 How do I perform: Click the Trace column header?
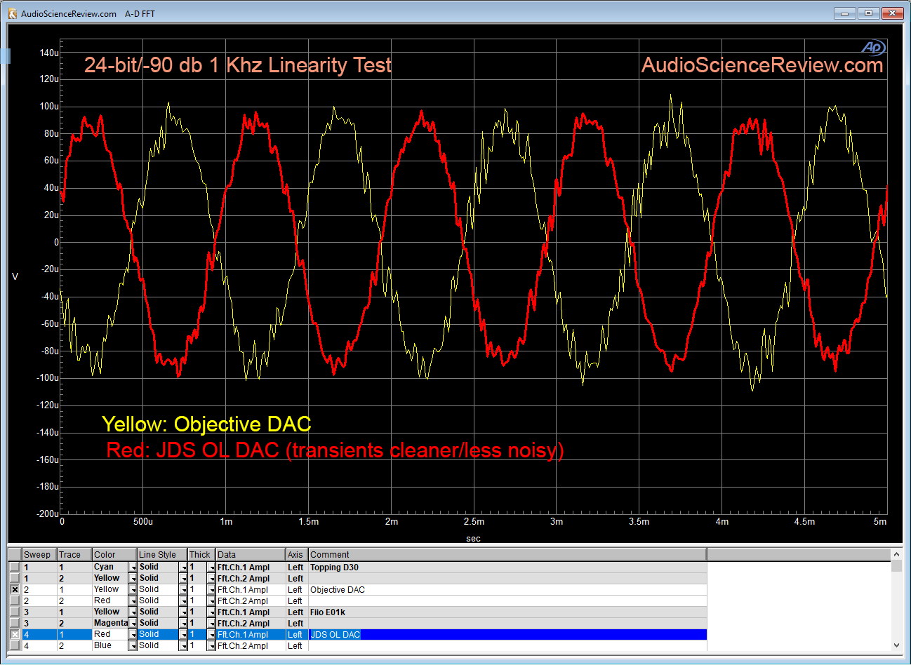[x=74, y=554]
